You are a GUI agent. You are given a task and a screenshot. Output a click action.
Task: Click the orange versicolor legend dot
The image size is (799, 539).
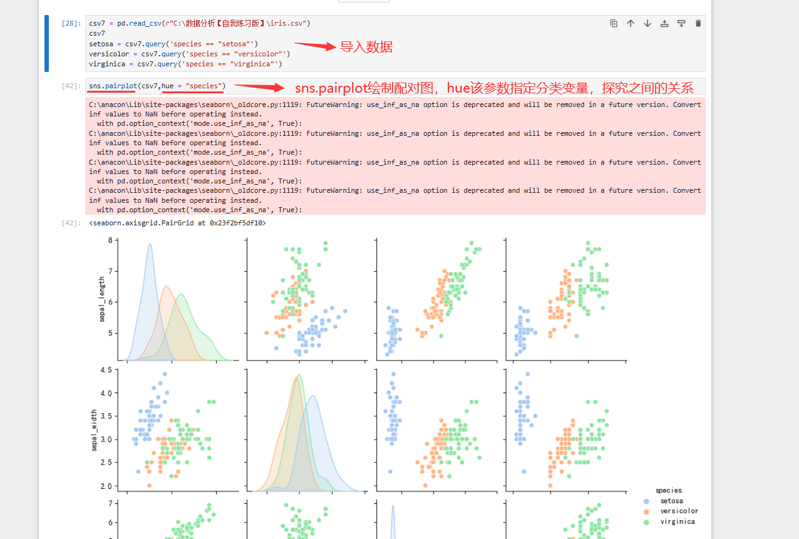click(646, 511)
